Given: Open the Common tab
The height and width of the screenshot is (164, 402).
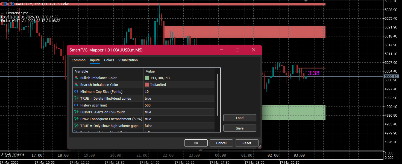Looking at the screenshot, I should [x=79, y=60].
